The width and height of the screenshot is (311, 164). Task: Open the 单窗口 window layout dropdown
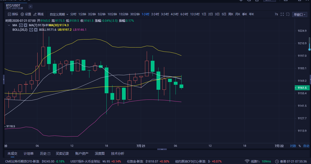(x=299, y=14)
